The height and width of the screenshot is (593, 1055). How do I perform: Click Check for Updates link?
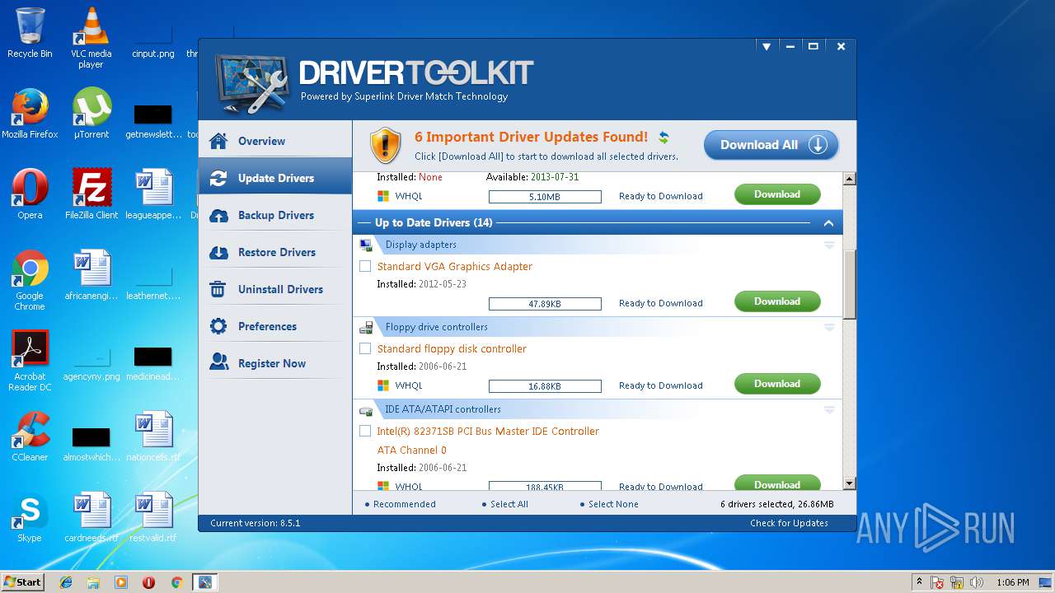789,523
